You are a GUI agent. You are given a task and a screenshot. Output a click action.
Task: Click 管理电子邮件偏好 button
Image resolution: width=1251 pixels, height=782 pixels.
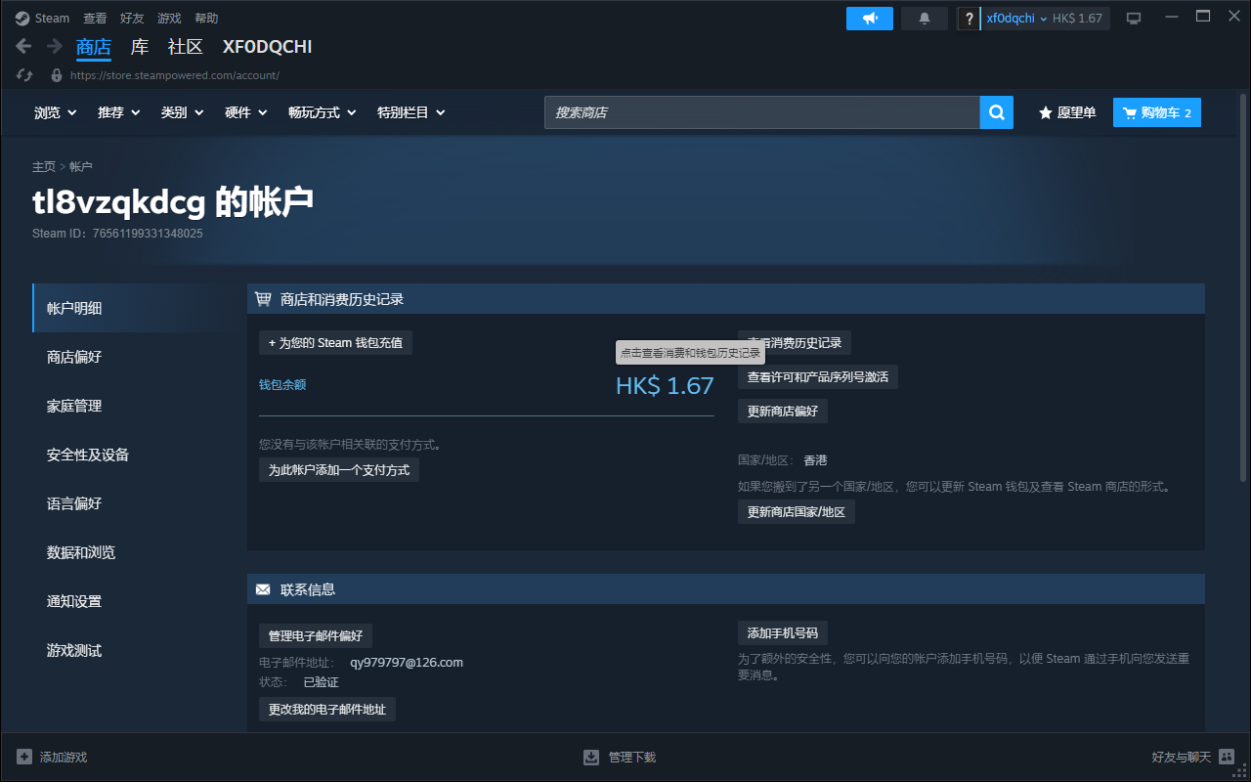click(x=316, y=636)
